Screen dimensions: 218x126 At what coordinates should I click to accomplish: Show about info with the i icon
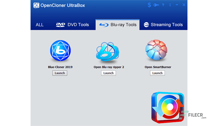coord(170,5)
